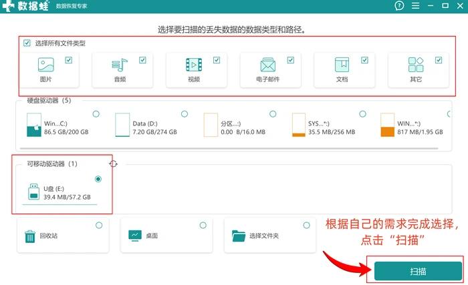
Task: Select the Win C: drive radio button
Action: pyautogui.click(x=96, y=114)
